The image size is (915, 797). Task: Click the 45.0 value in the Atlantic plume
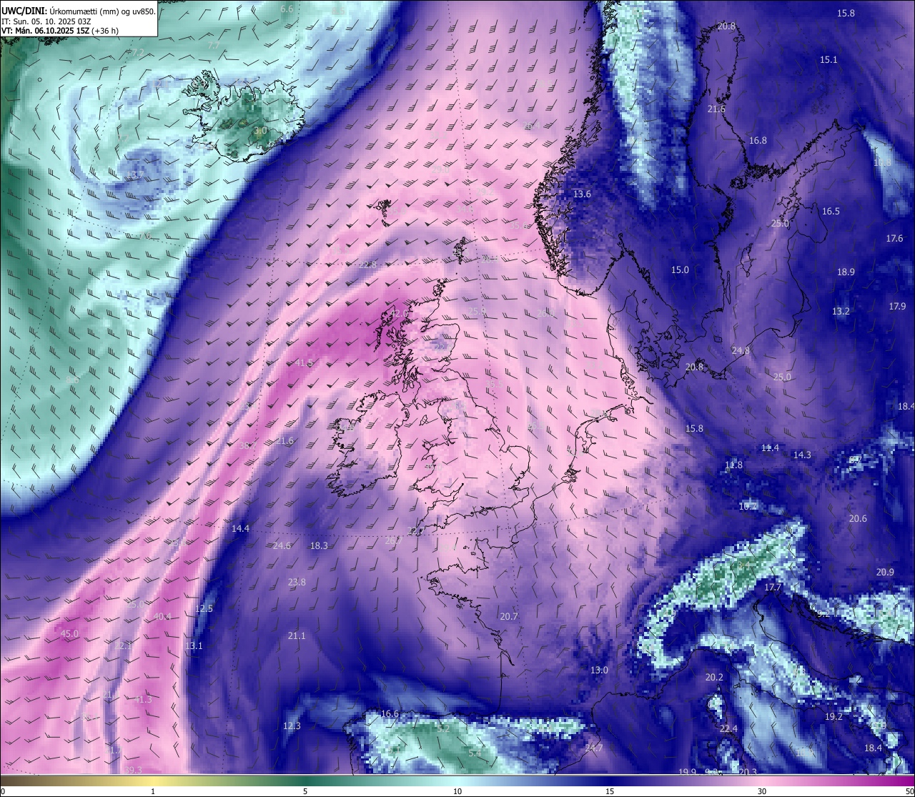[x=69, y=634]
